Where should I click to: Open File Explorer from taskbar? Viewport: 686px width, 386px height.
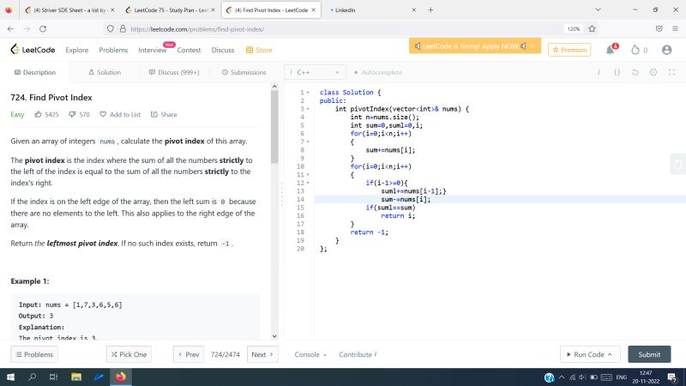[x=76, y=377]
